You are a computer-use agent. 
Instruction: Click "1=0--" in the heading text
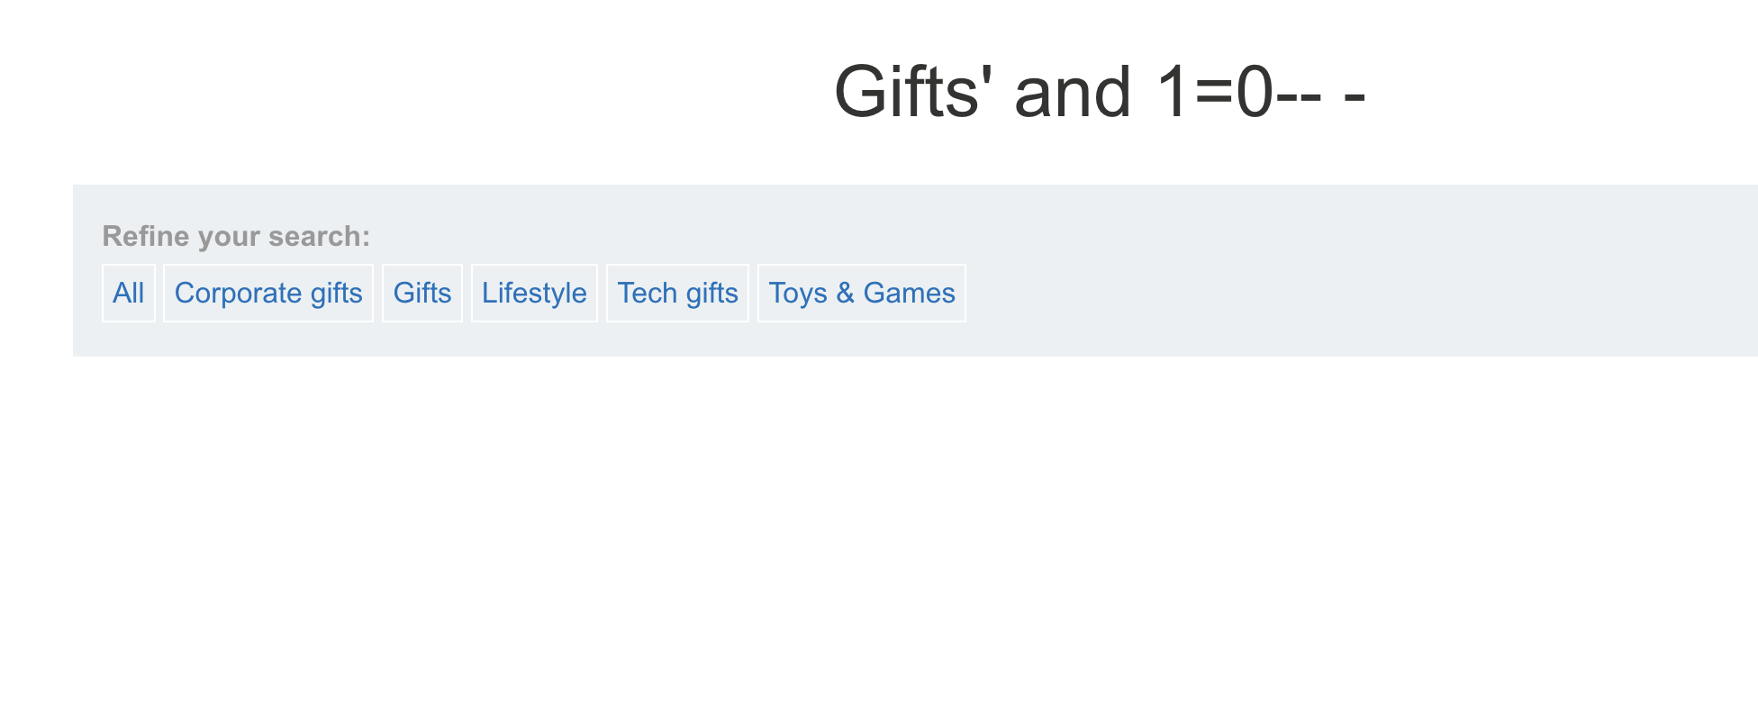click(x=1238, y=92)
